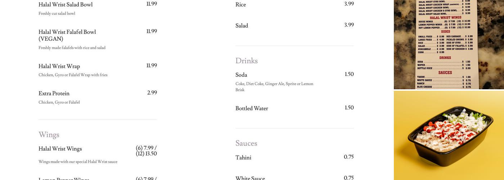Select the Tahini sauce item

(243, 158)
